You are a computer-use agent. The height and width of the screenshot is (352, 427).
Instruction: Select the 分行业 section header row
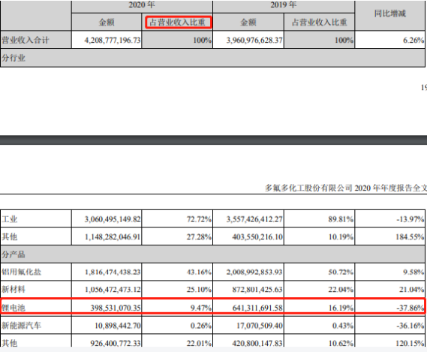pyautogui.click(x=212, y=58)
